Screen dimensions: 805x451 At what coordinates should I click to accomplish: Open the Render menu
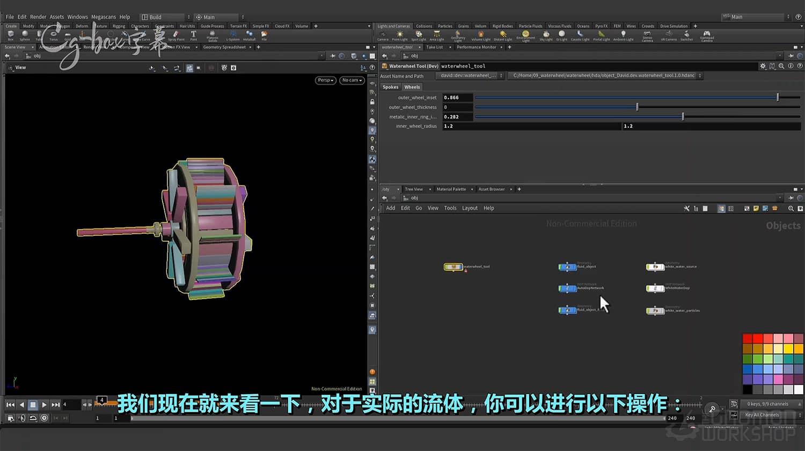[x=38, y=17]
